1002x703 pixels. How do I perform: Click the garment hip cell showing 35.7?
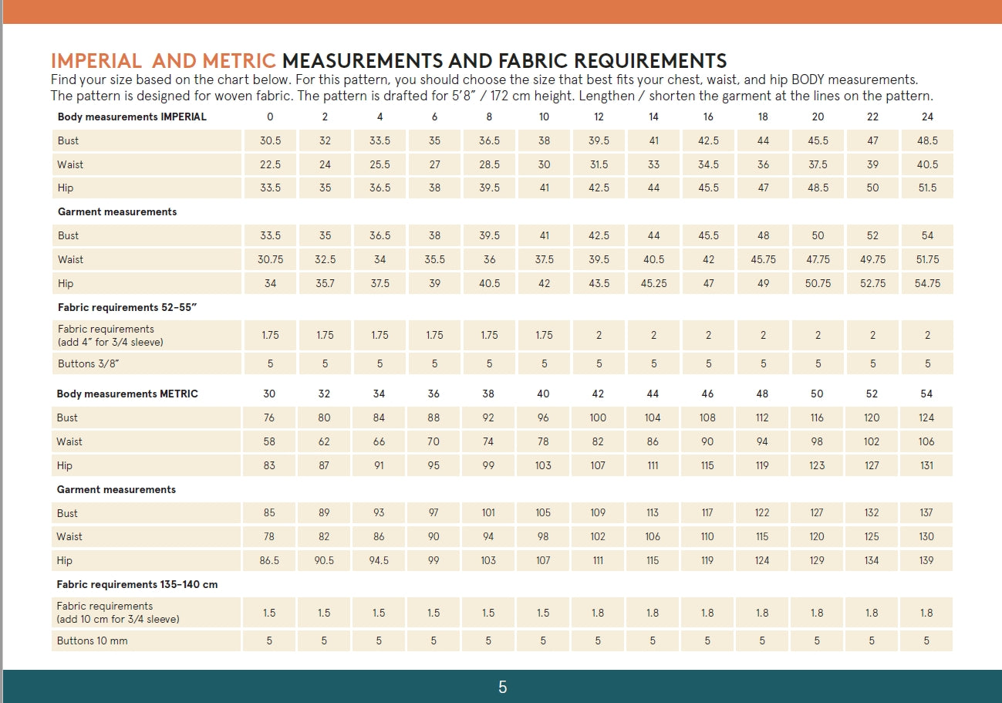(x=325, y=283)
